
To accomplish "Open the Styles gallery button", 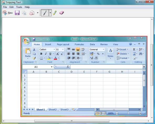I will [x=110, y=54].
